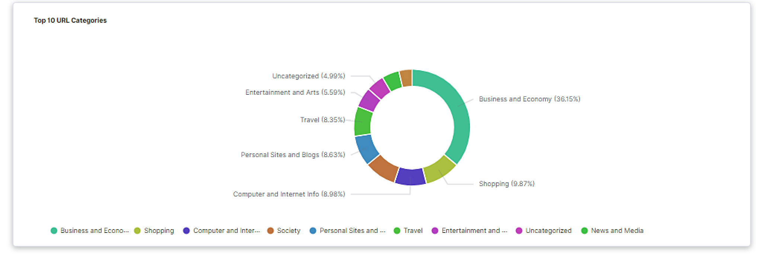Click the Shopping (9.87%) chart label
The image size is (759, 260).
[x=506, y=184]
